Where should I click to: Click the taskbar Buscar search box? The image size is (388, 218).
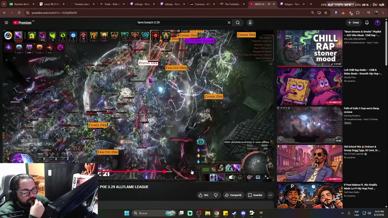coord(154,213)
